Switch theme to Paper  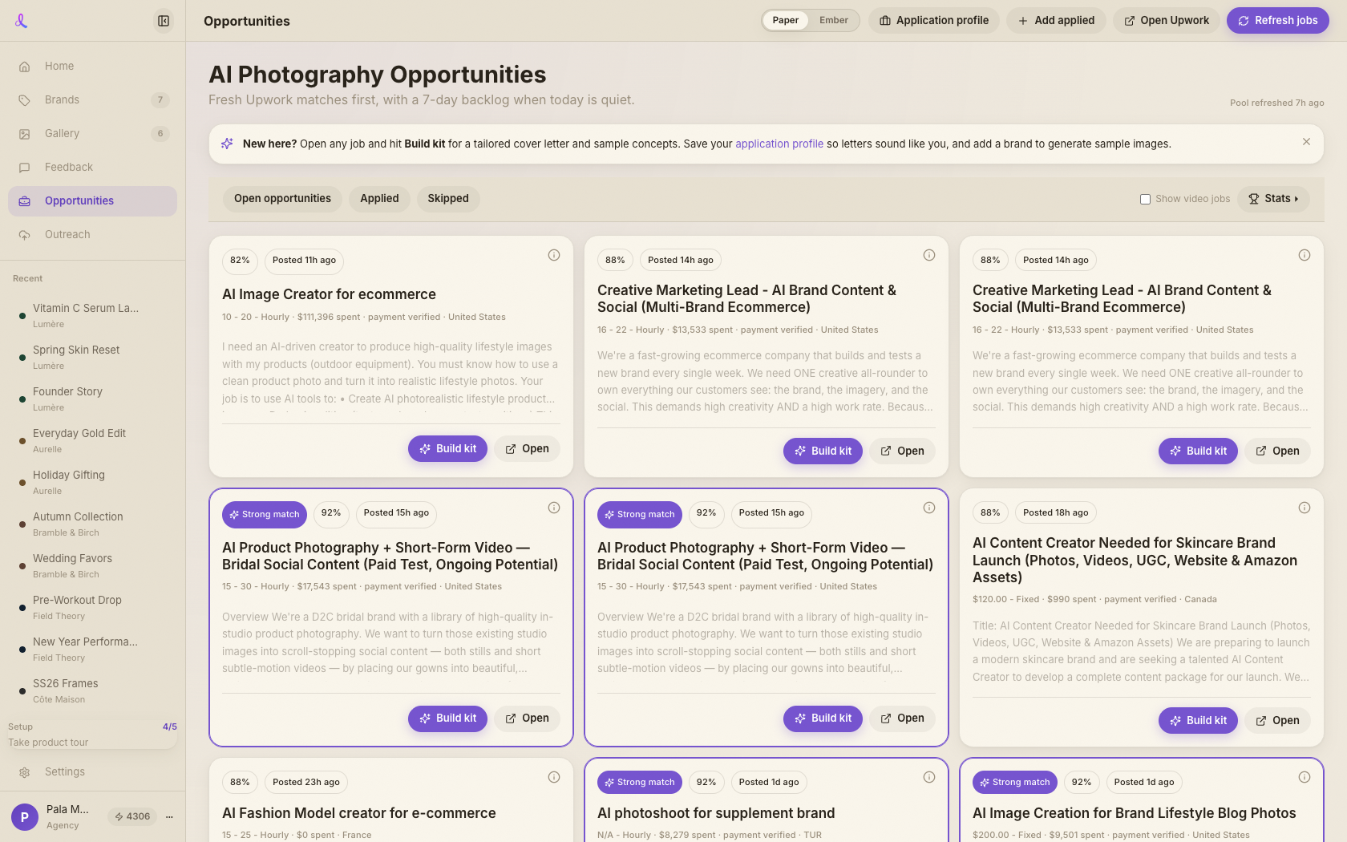785,21
